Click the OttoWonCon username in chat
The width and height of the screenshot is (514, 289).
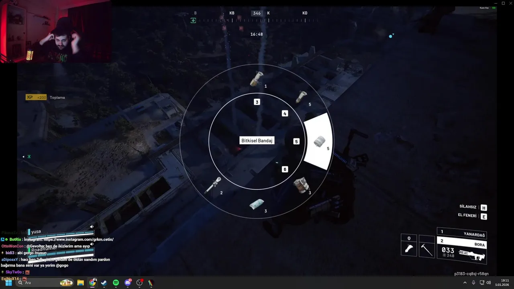tap(12, 246)
